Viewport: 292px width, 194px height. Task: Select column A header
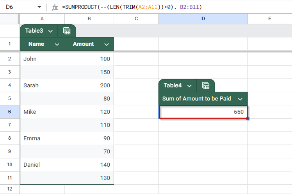click(x=42, y=19)
